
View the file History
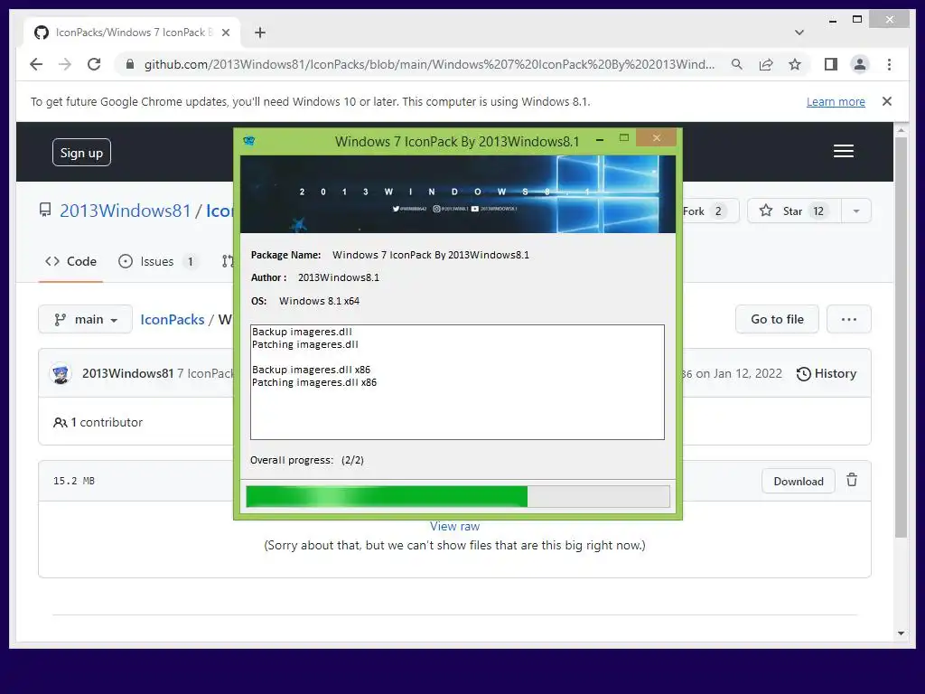tap(826, 373)
